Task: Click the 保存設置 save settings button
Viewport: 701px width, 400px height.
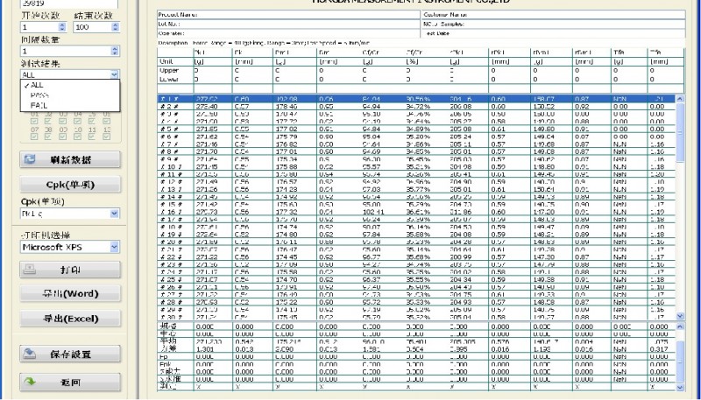Action: (x=70, y=354)
